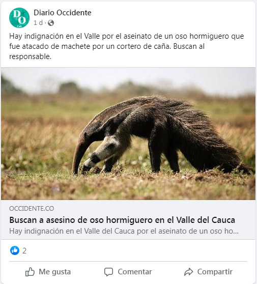Screen dimensions: 257x284
Task: Open the Diario Occidente profile picture
Action: 19,18
